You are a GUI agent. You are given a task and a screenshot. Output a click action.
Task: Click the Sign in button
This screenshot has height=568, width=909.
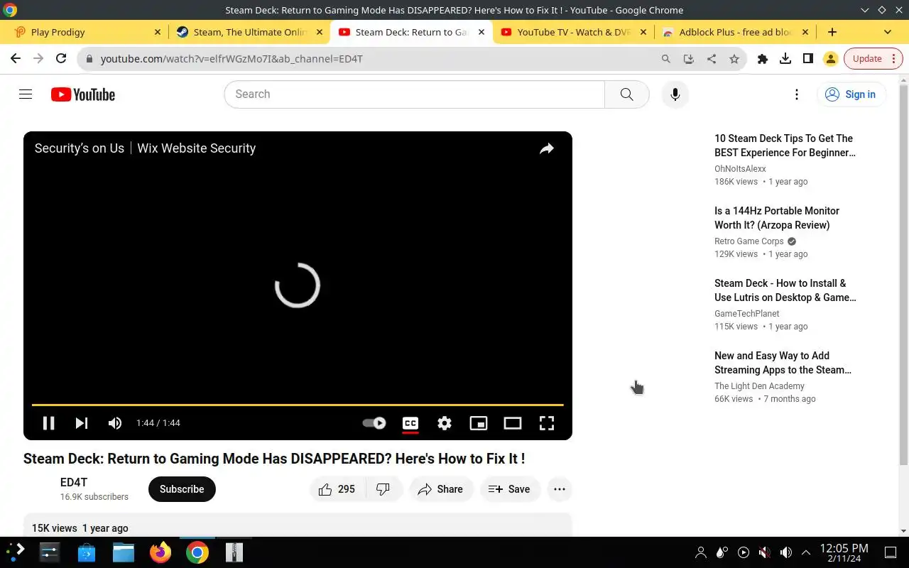click(x=851, y=94)
